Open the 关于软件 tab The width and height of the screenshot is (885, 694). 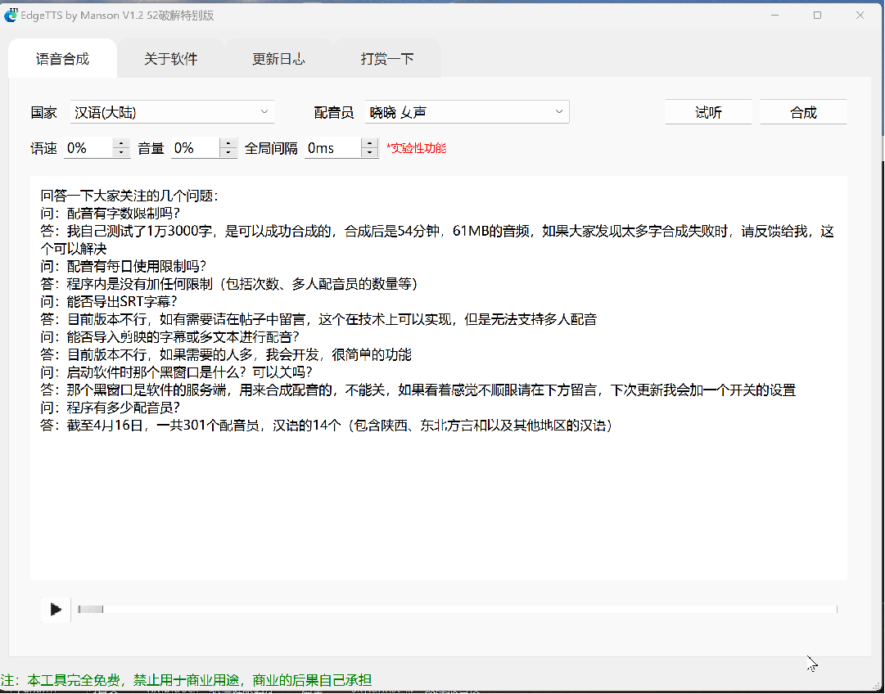(x=170, y=59)
